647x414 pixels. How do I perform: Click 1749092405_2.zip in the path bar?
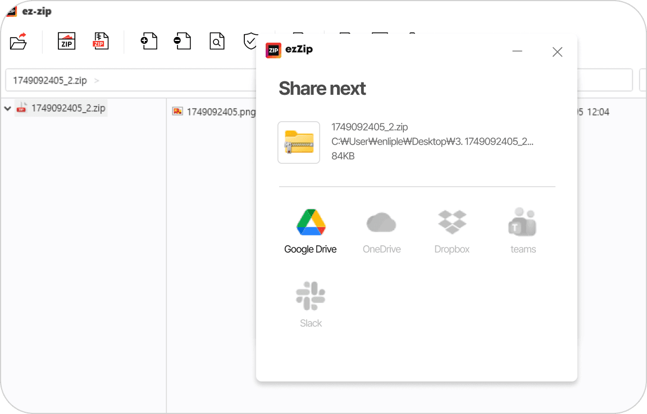coord(50,80)
